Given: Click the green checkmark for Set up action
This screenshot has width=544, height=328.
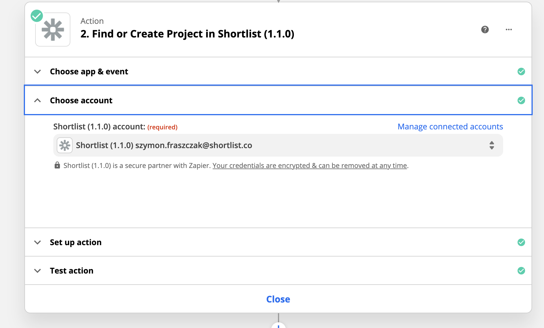Looking at the screenshot, I should click(521, 242).
